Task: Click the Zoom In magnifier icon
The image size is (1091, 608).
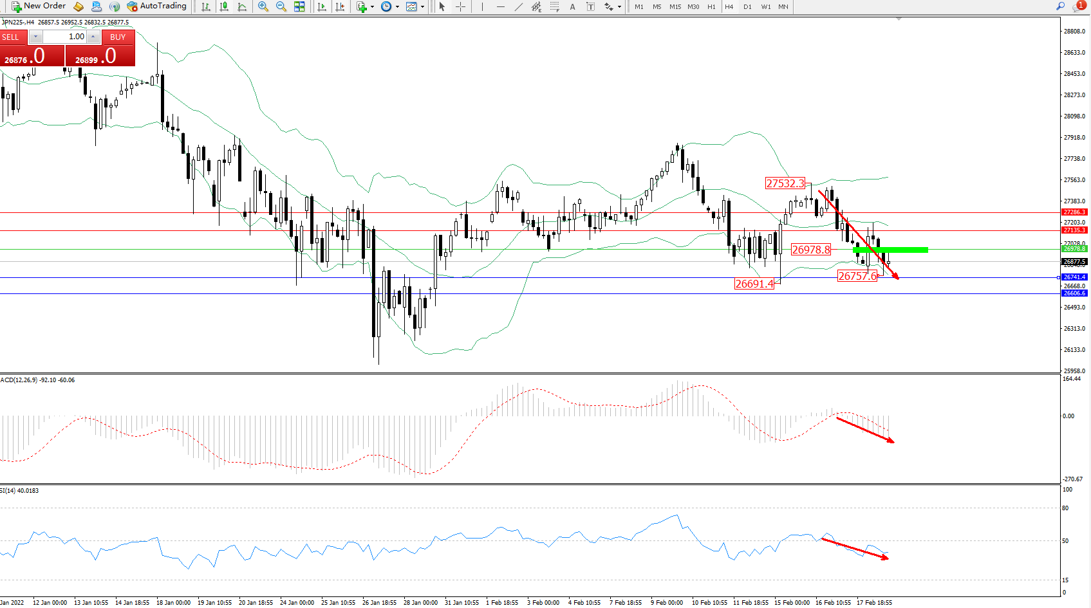Action: (263, 6)
